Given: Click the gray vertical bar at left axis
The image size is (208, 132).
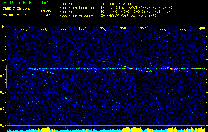Looking at the screenshot, I should [x=6, y=76].
